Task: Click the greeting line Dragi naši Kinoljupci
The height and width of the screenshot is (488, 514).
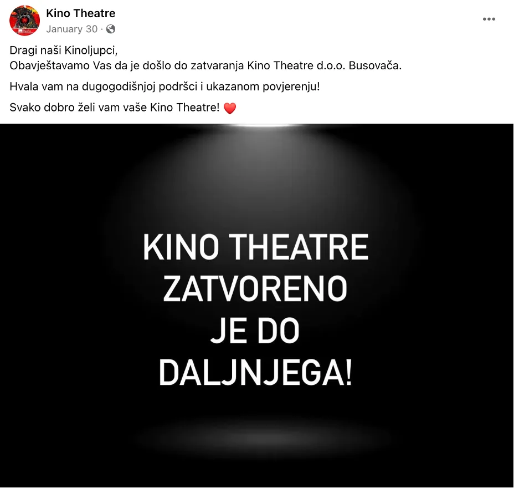Action: pos(64,50)
